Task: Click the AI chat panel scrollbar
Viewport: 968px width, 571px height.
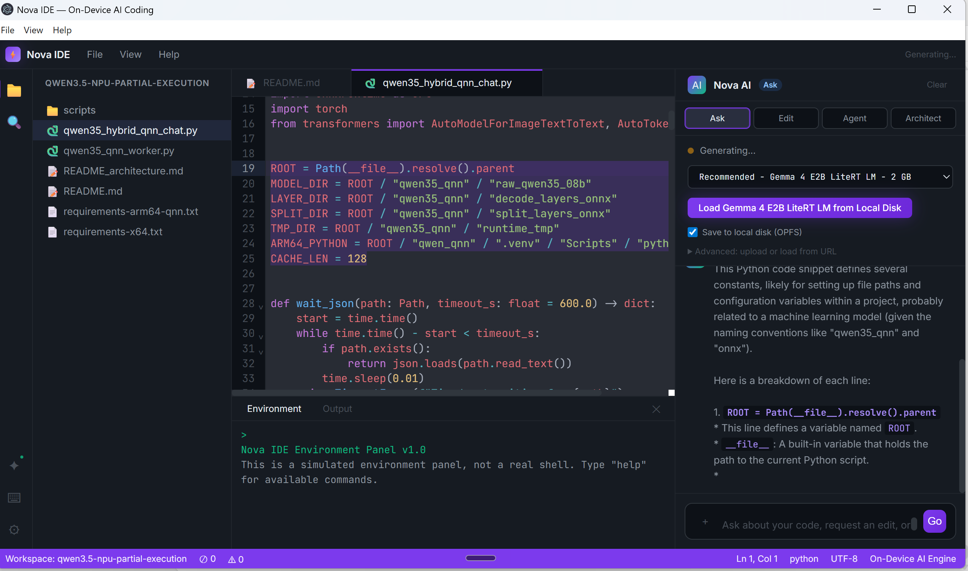Action: tap(961, 425)
